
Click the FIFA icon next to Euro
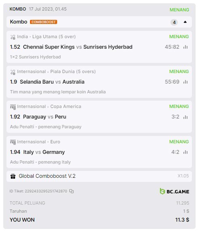13,142
